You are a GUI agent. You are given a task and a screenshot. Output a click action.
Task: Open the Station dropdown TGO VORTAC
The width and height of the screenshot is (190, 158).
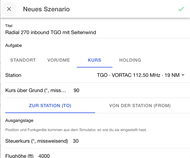[141, 75]
